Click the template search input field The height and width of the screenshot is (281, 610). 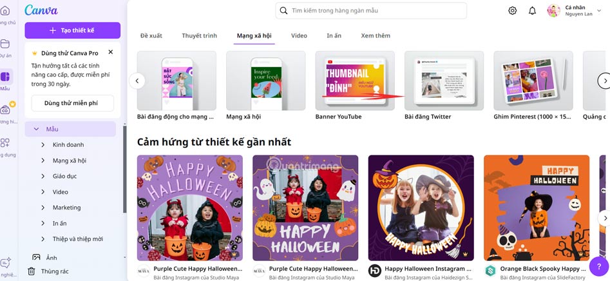pos(371,10)
